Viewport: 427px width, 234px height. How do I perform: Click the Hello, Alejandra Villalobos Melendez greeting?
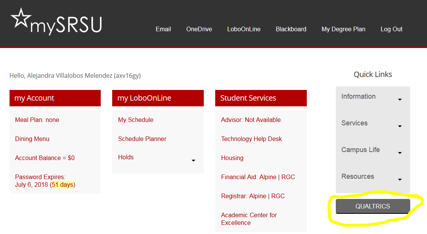click(x=75, y=75)
